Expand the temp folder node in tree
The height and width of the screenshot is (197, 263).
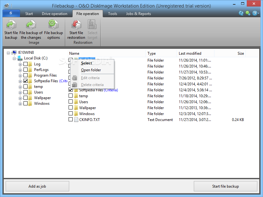pos(20,87)
